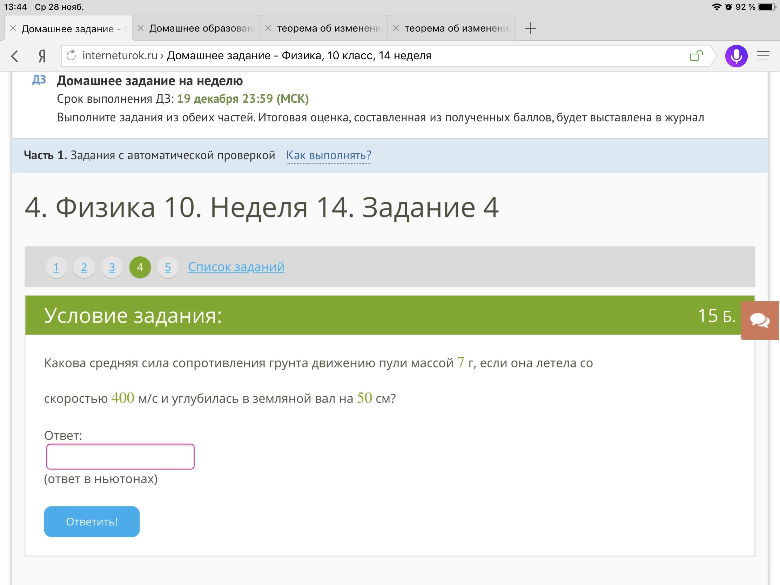Image resolution: width=780 pixels, height=585 pixels.
Task: Reload the page with refresh icon
Action: click(72, 55)
